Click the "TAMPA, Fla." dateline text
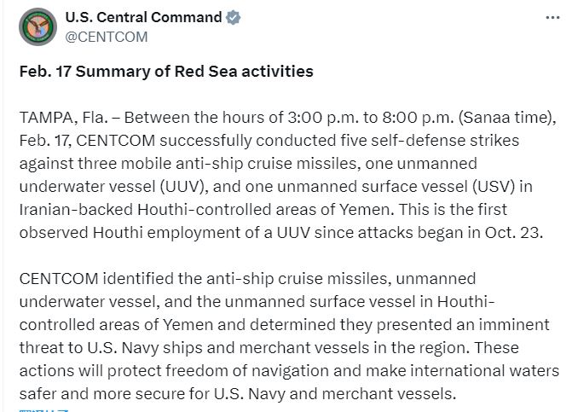Screen dimensions: 572x412 click(60, 118)
